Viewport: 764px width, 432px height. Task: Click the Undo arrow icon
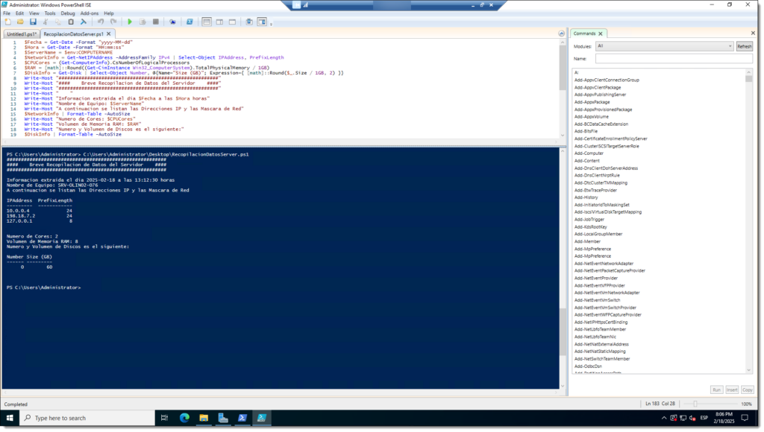coord(101,22)
